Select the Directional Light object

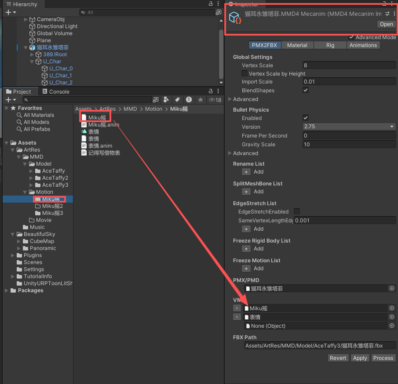point(57,26)
